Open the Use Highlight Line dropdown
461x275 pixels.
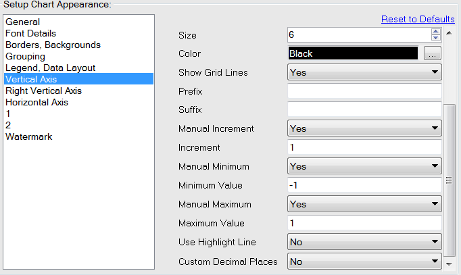tap(364, 242)
